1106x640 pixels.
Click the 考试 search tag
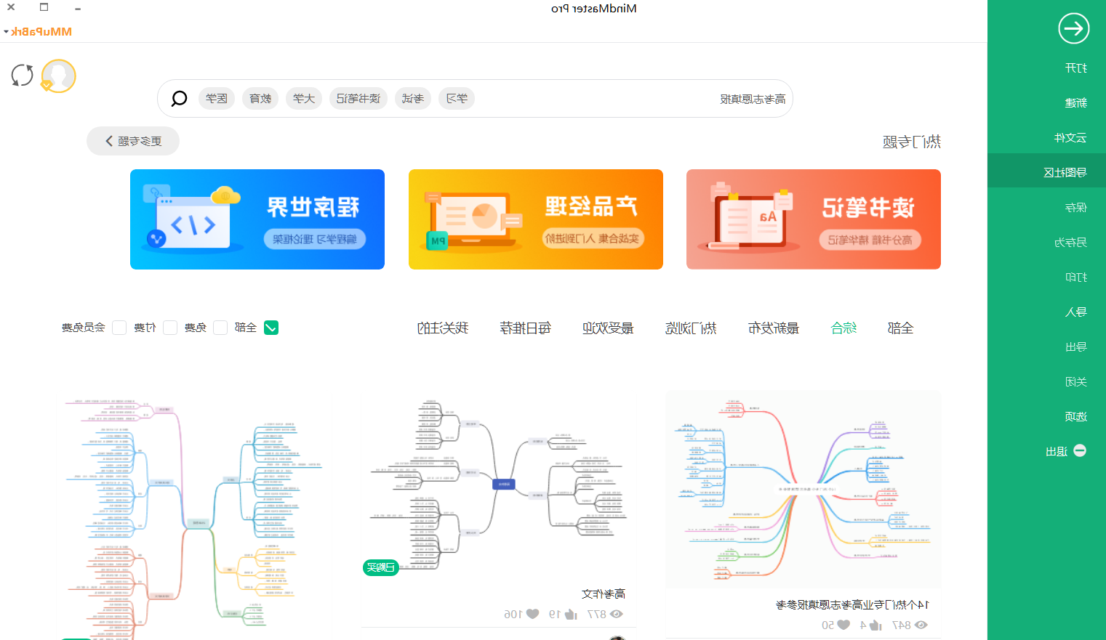[x=413, y=98]
